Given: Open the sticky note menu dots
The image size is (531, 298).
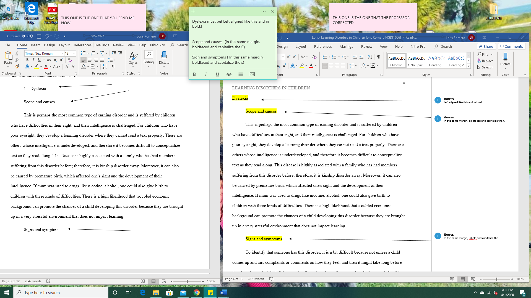Looking at the screenshot, I should [x=264, y=11].
